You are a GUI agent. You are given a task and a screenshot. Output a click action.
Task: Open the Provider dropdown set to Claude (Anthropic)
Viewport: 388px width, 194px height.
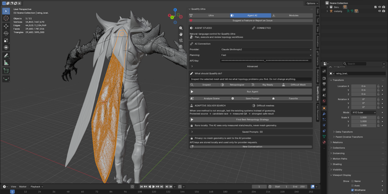(x=266, y=49)
